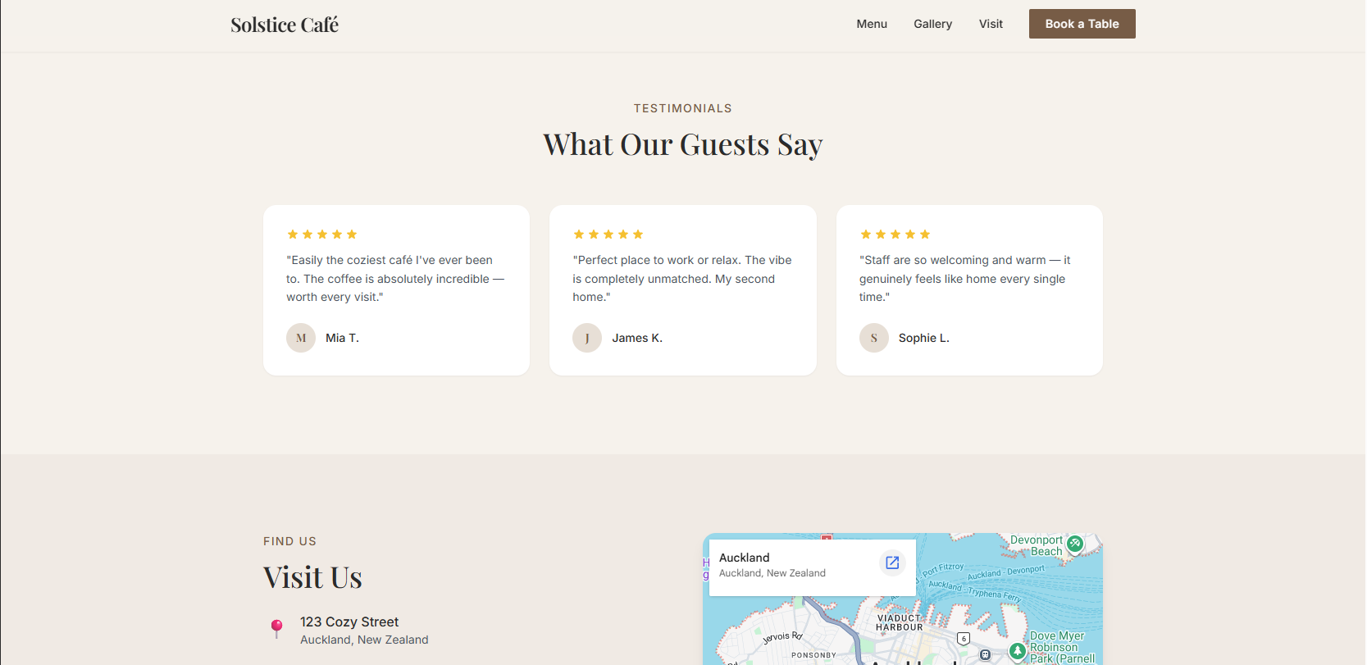Viewport: 1367px width, 665px height.
Task: Click the 'What Our Guests Say' heading
Action: pyautogui.click(x=683, y=144)
